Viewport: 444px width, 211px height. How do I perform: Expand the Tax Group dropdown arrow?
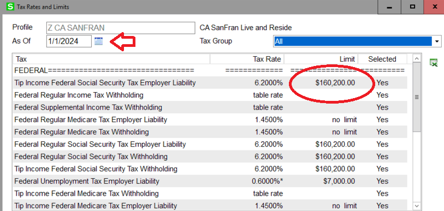(x=437, y=41)
